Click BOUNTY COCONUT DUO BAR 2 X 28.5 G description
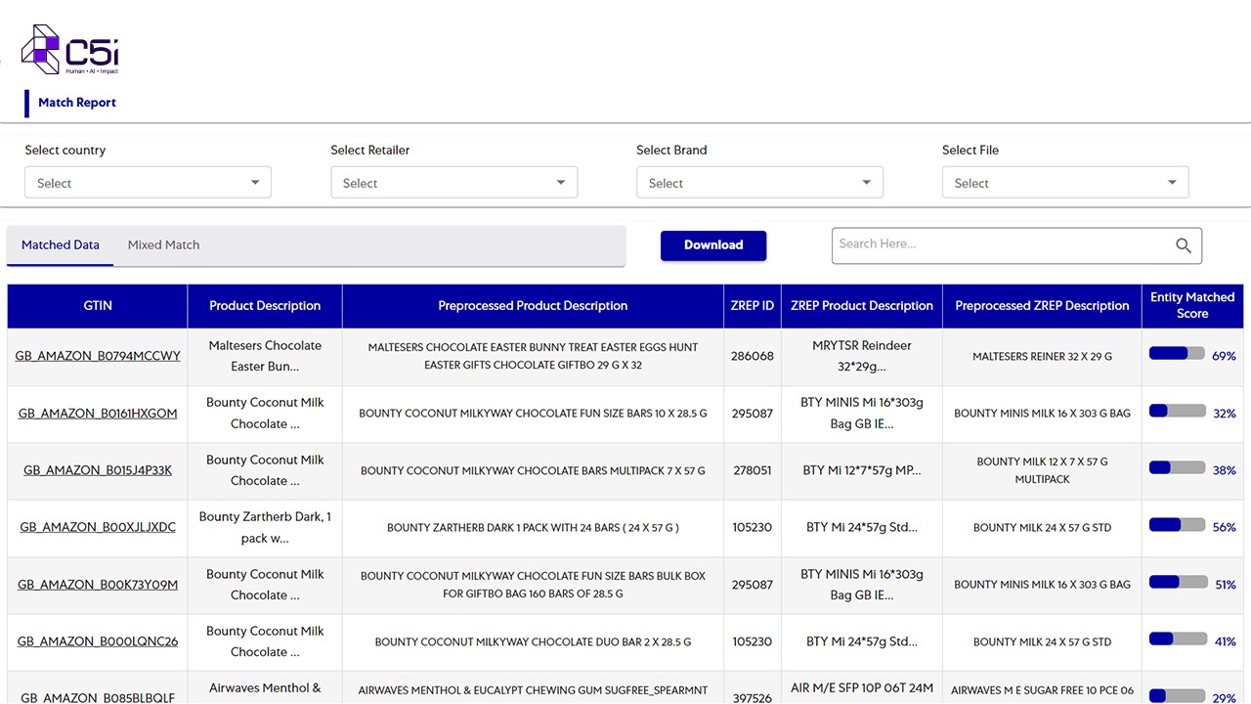This screenshot has height=704, width=1251. [533, 642]
